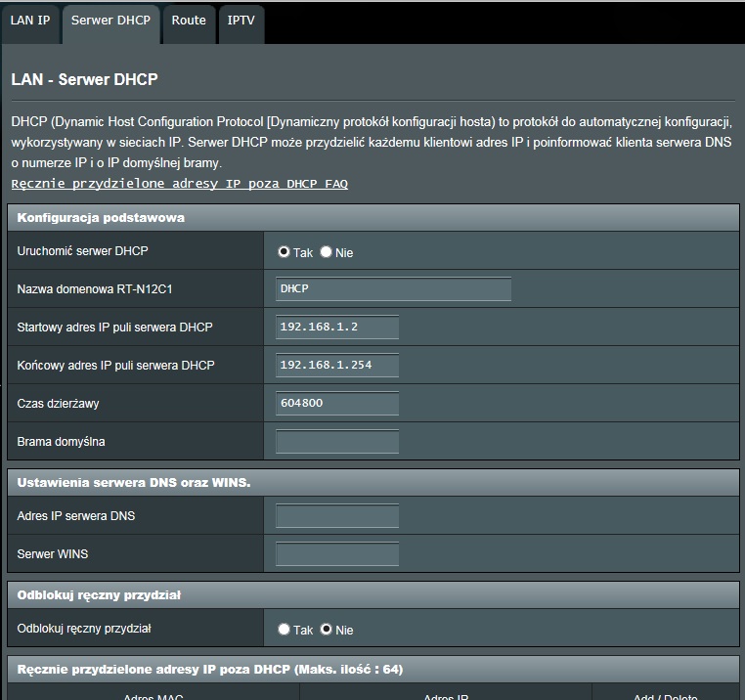Click the Czas dzierżawy label
Screen dimensions: 745x700
[58, 404]
